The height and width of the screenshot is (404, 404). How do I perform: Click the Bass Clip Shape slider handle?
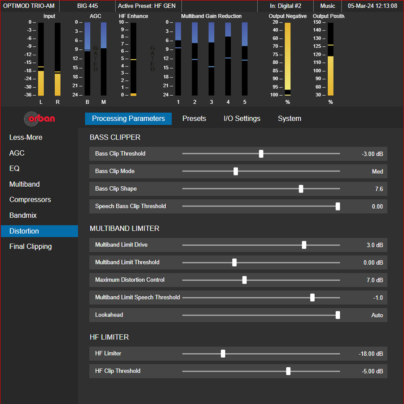301,189
